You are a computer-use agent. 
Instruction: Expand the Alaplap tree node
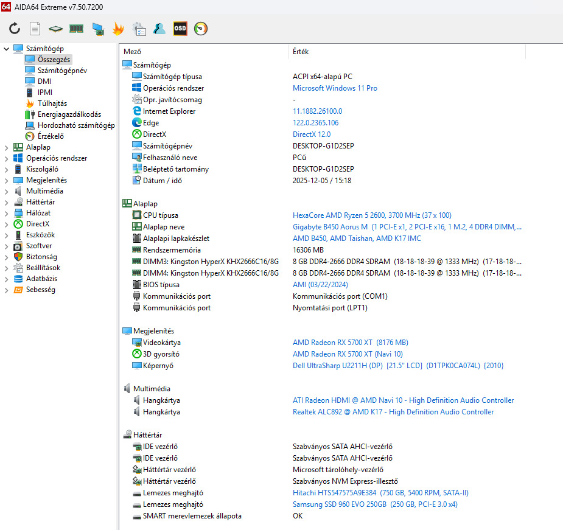[x=6, y=148]
